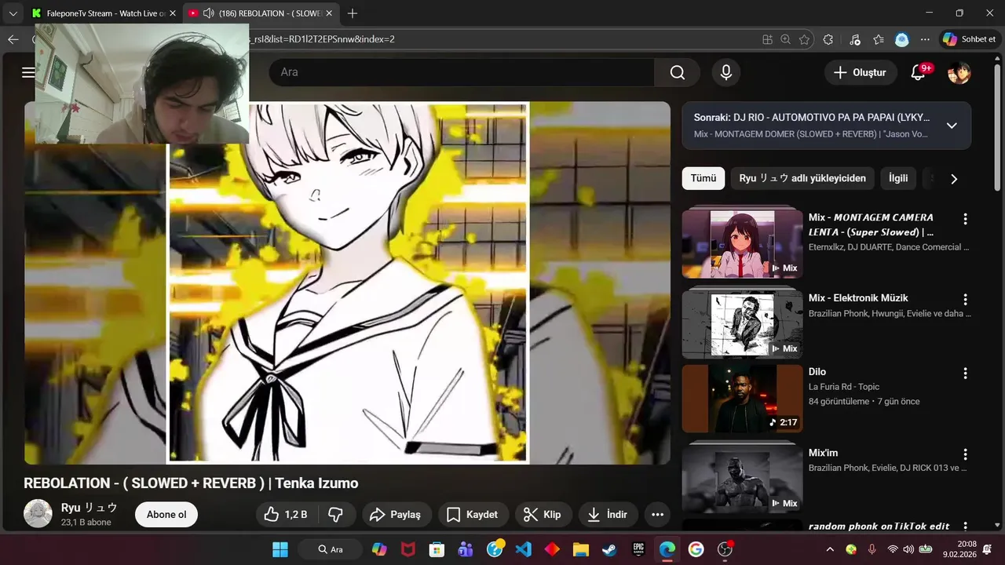Open YouTube account avatar menu

(x=959, y=72)
